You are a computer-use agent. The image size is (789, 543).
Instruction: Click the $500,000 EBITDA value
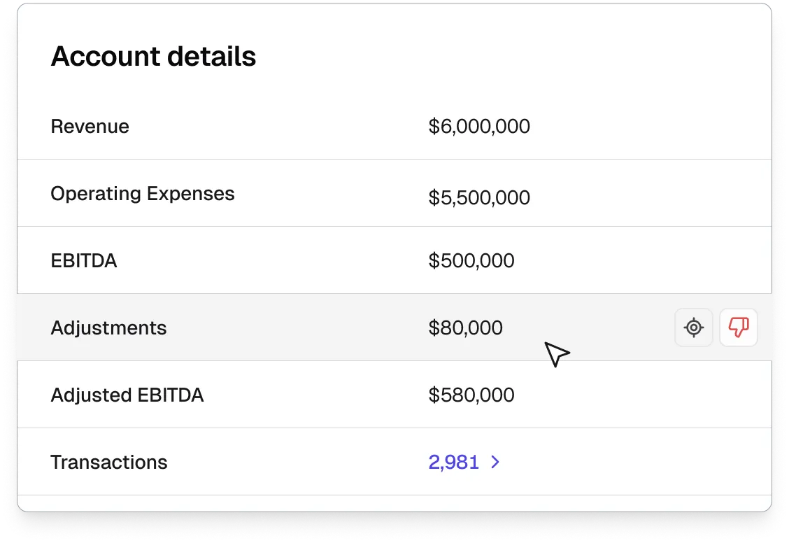[471, 261]
